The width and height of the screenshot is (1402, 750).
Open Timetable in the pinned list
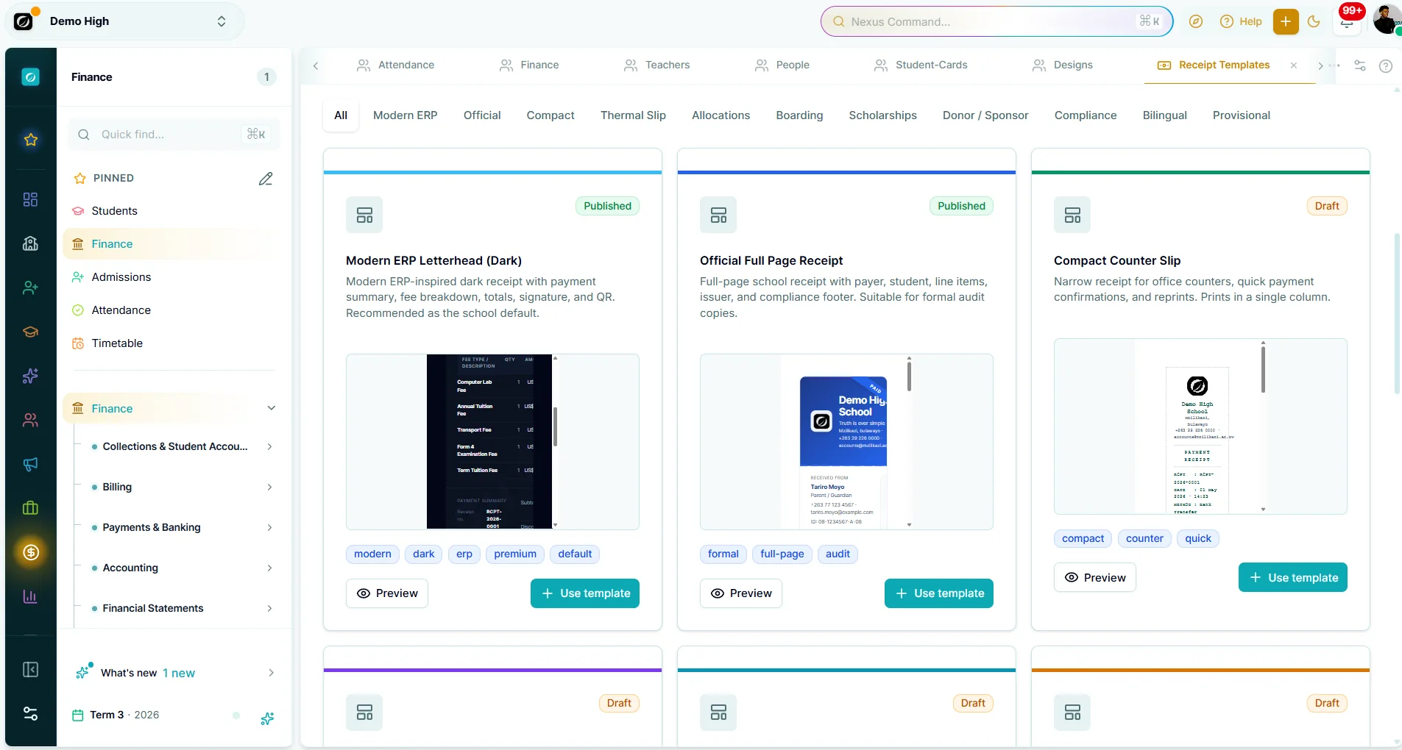point(117,343)
